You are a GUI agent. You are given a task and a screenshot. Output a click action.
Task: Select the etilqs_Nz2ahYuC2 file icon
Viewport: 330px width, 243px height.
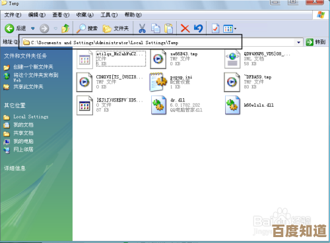point(84,59)
